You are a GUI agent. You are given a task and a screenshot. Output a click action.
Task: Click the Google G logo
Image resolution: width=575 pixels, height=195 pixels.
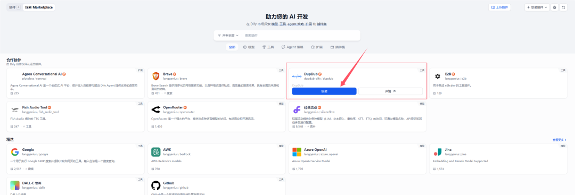(x=15, y=152)
